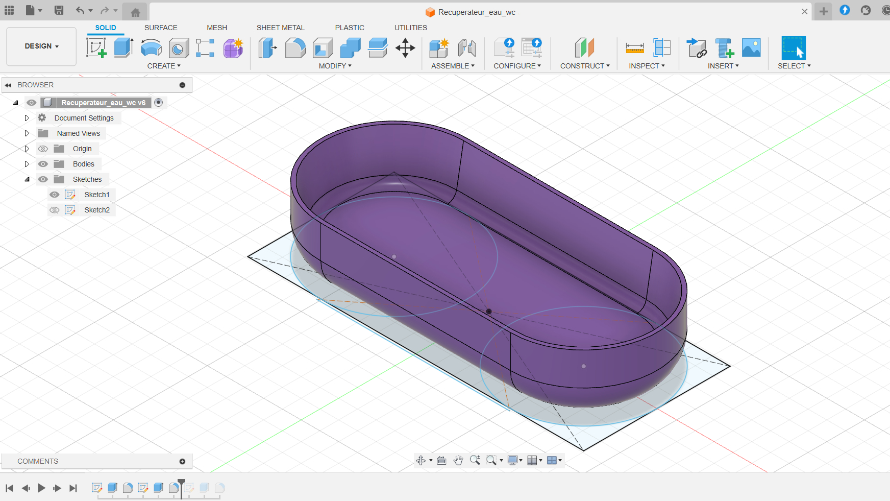Switch to the SHEET METAL tab
The image size is (890, 501).
click(281, 28)
